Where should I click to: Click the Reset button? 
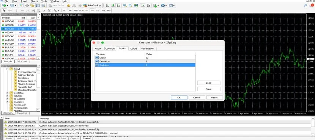pyautogui.click(x=214, y=98)
